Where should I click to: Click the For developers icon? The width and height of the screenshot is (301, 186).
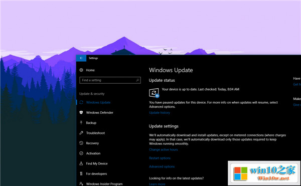point(81,174)
